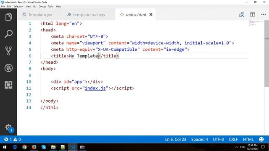Viewport: 269px width, 151px height.
Task: Split the editor with split icon
Action: click(x=252, y=15)
